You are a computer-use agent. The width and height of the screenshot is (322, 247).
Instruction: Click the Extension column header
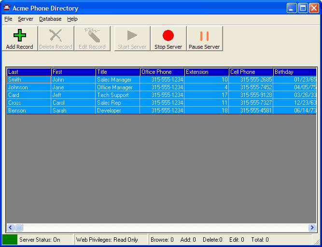(207, 72)
